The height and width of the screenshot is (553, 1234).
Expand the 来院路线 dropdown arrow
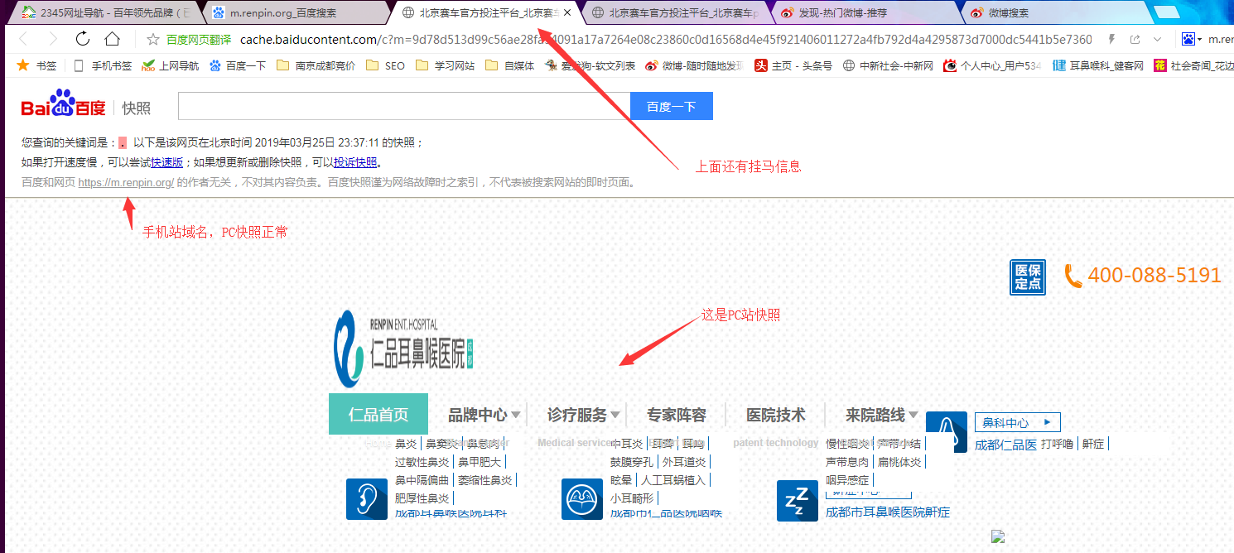(913, 415)
